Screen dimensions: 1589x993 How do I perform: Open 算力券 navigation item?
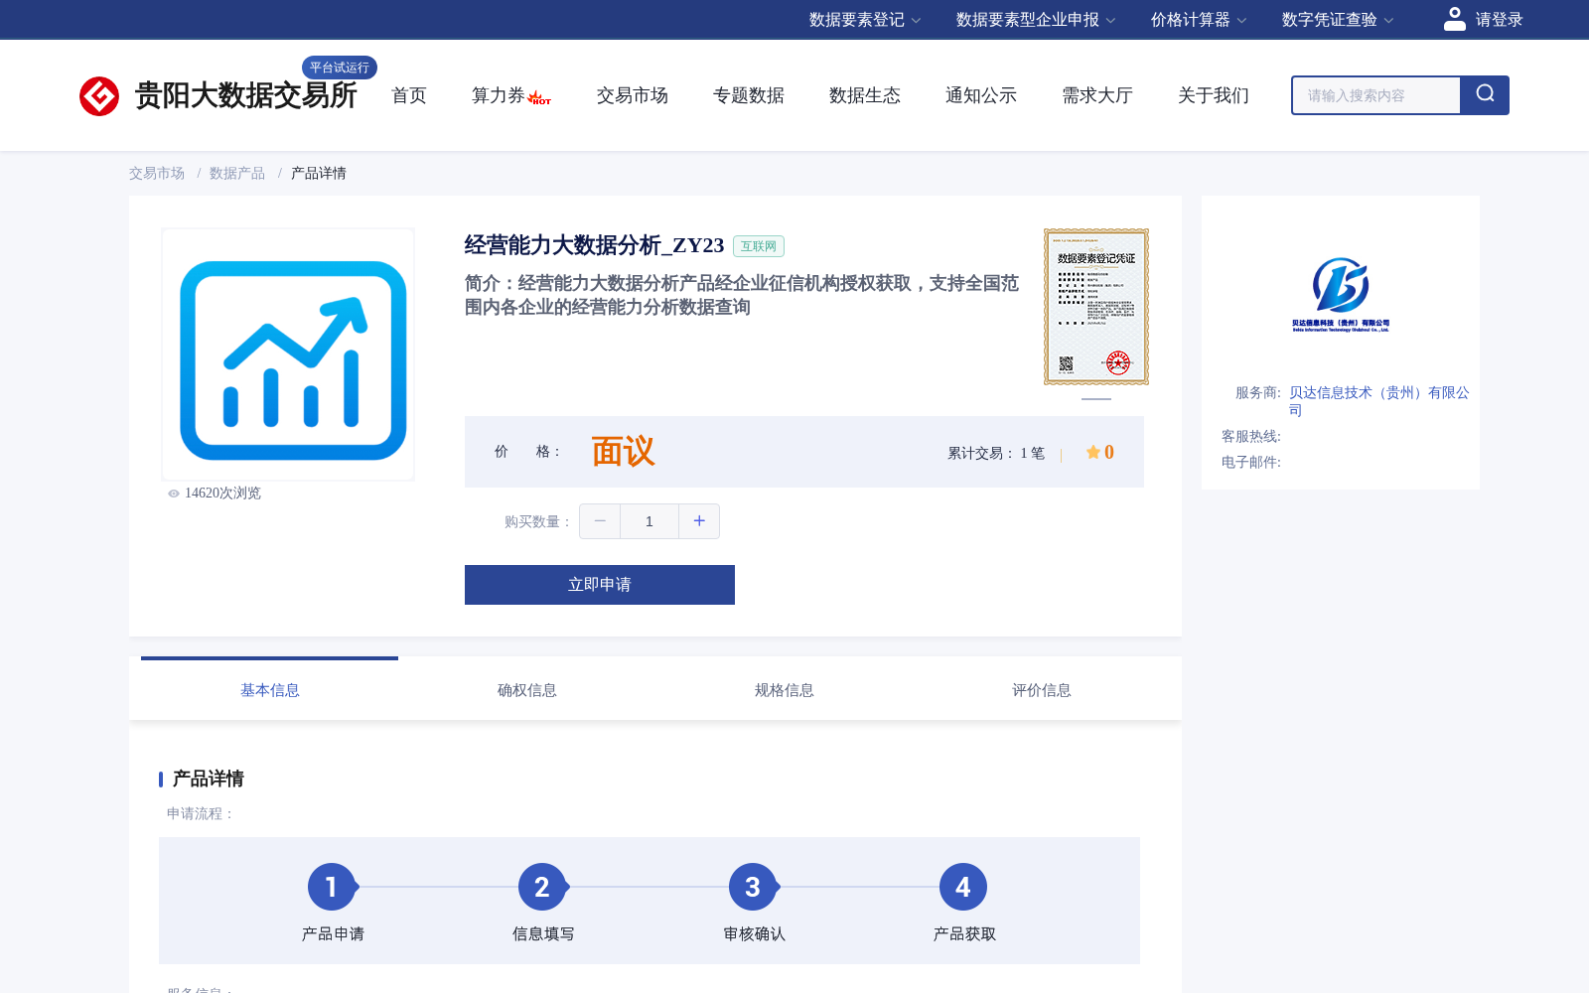[498, 95]
